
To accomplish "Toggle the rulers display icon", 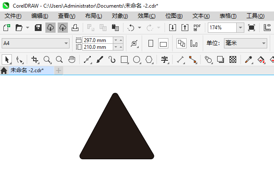I will click(267, 28).
